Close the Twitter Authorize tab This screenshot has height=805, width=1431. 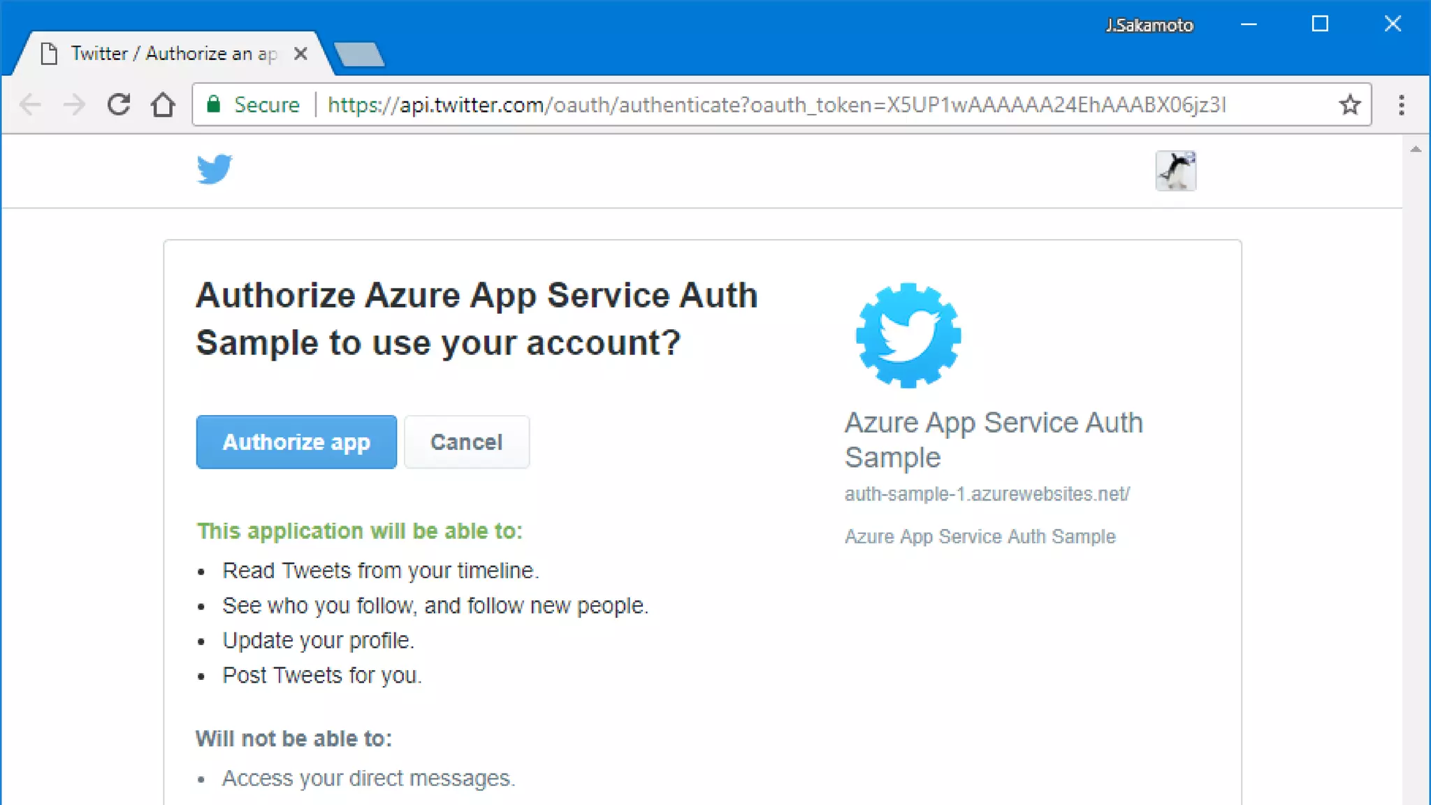300,54
